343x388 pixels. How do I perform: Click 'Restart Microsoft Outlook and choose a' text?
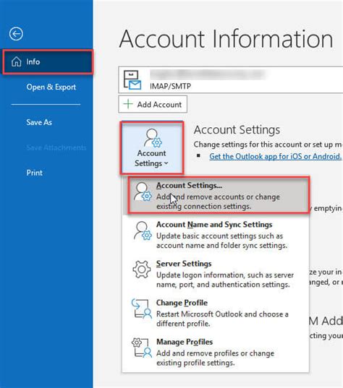click(x=222, y=314)
